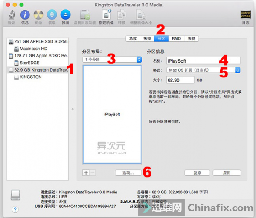The width and height of the screenshot is (256, 218).
Task: Switch to the 恢复 (Restore) tab
Action: click(x=191, y=39)
